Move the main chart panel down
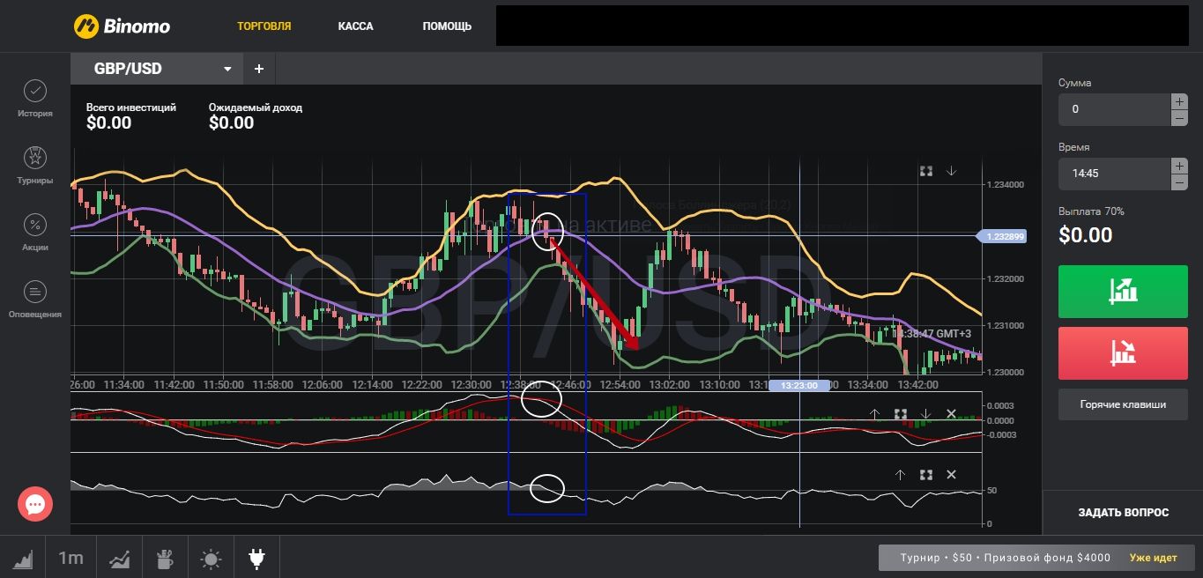The height and width of the screenshot is (578, 1203). pos(951,171)
